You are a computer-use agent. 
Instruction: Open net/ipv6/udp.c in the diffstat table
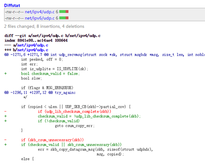pos(40,18)
